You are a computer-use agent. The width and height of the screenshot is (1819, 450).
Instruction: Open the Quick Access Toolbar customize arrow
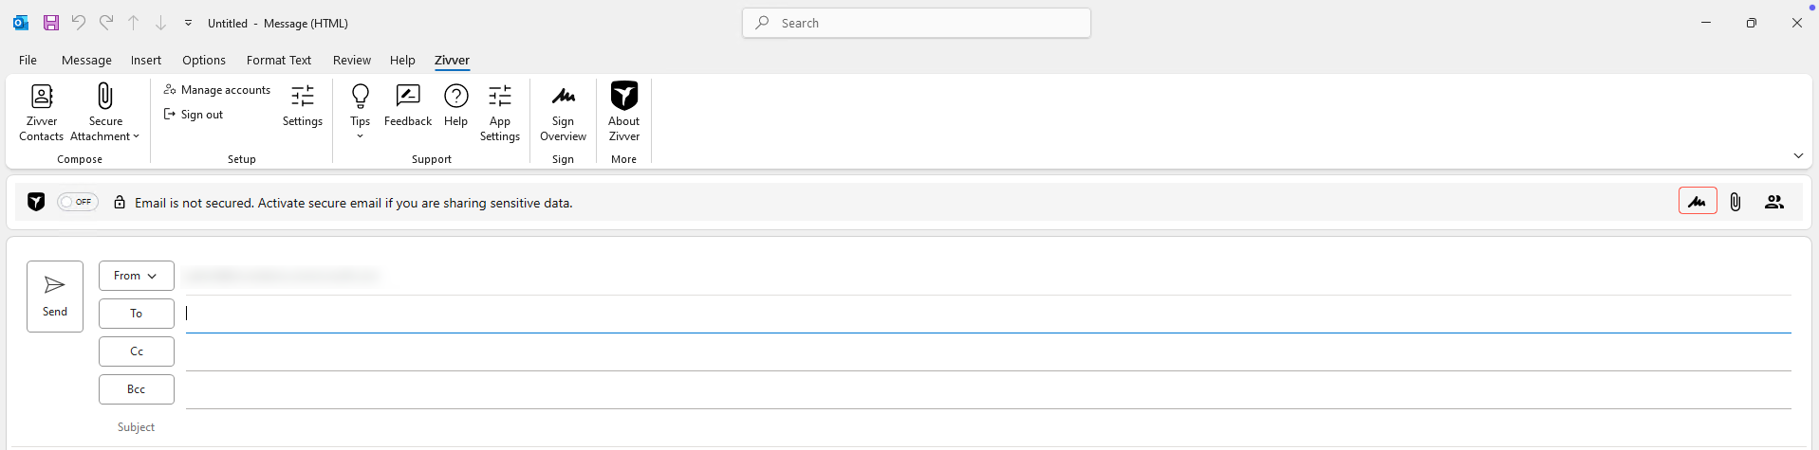[x=188, y=23]
